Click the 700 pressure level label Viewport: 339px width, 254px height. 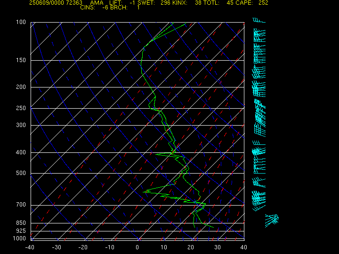[x=21, y=205]
